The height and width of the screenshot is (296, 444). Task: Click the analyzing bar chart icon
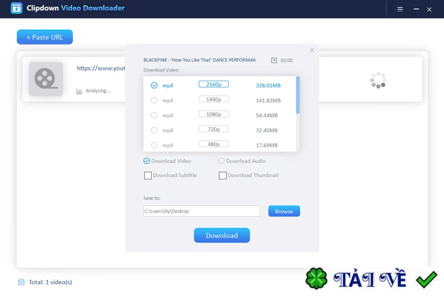click(x=79, y=91)
